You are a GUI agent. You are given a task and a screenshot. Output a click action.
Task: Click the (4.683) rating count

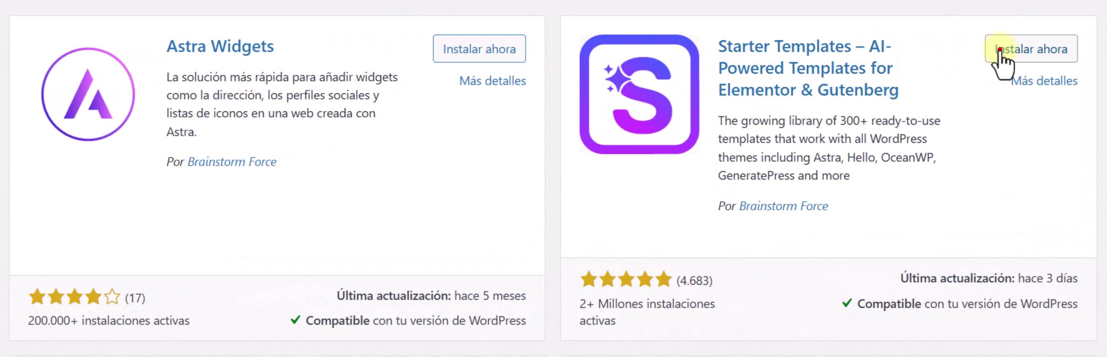tap(694, 281)
